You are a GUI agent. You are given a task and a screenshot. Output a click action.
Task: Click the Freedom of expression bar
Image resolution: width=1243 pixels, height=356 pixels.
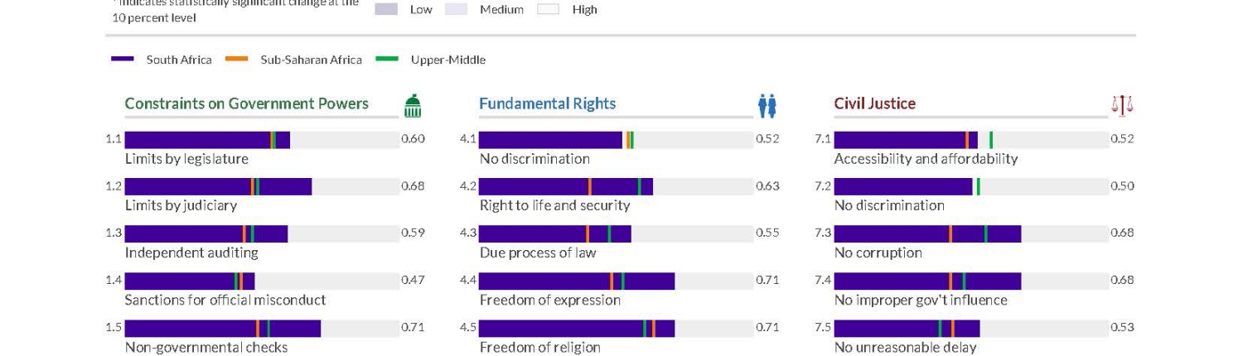pos(576,281)
